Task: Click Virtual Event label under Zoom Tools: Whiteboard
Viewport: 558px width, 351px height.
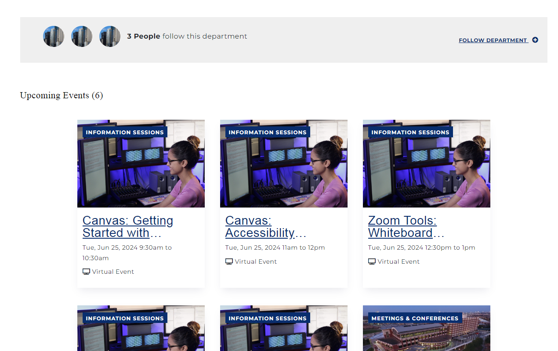Action: click(x=399, y=261)
